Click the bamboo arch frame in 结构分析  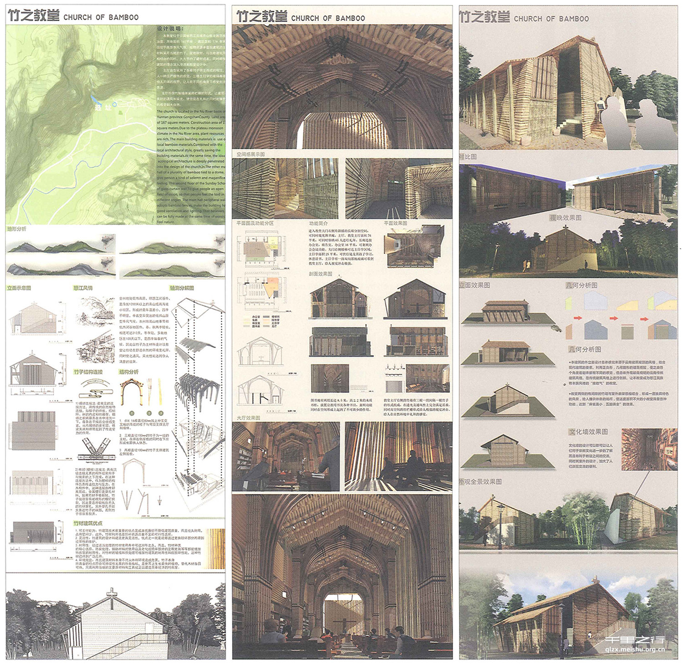coord(131,392)
